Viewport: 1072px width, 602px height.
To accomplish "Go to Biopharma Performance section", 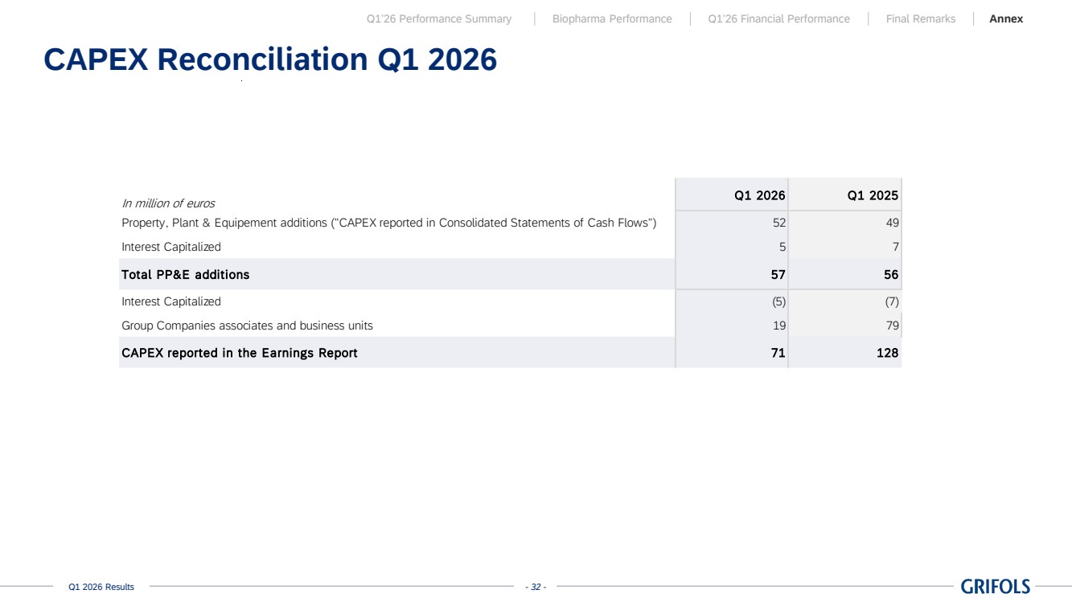I will (612, 18).
